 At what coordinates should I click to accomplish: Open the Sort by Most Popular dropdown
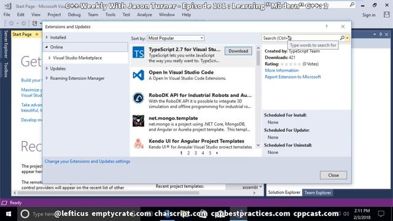point(176,38)
